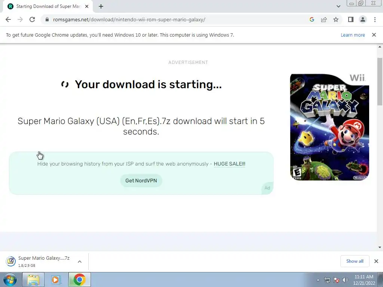The width and height of the screenshot is (383, 287).
Task: View site info via the lock icon
Action: pyautogui.click(x=47, y=19)
